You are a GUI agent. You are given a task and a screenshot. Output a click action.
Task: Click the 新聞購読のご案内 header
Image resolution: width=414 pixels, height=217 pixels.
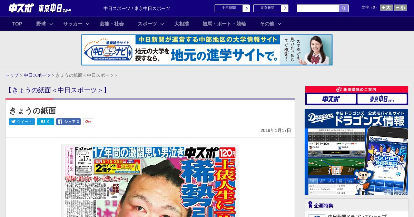coord(356,90)
